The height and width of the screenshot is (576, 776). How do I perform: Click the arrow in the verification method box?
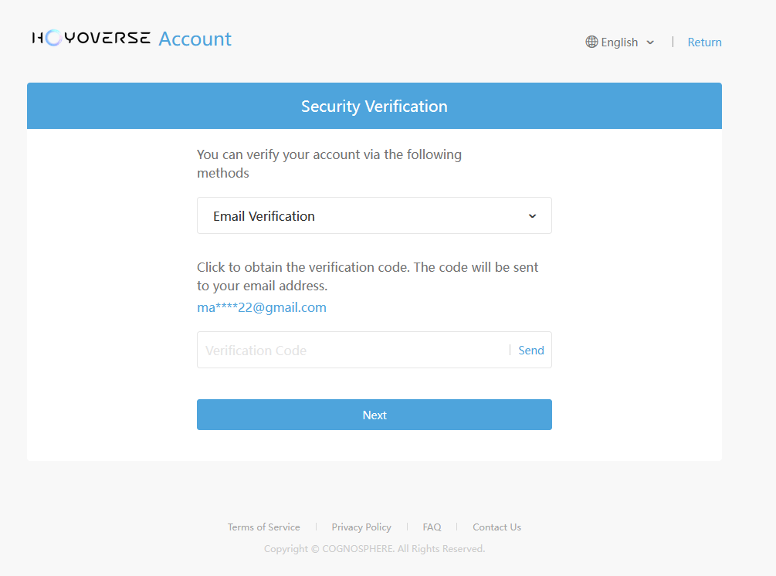pyautogui.click(x=532, y=216)
